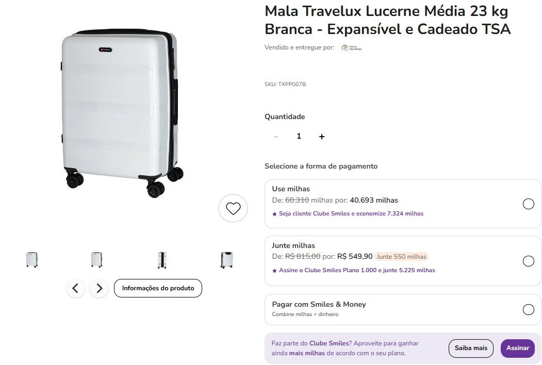Increase quantity with plus button
Viewport: 542px width, 365px height.
(322, 137)
